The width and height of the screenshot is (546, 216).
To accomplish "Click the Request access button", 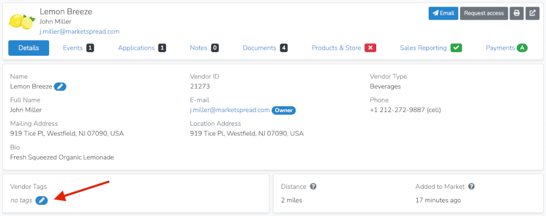I will pyautogui.click(x=484, y=13).
